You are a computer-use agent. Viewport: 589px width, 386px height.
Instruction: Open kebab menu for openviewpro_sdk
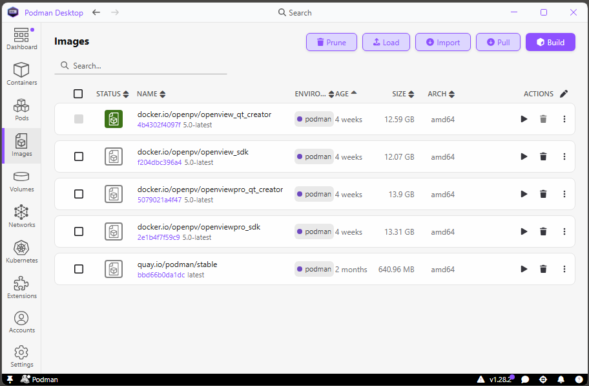click(x=564, y=231)
